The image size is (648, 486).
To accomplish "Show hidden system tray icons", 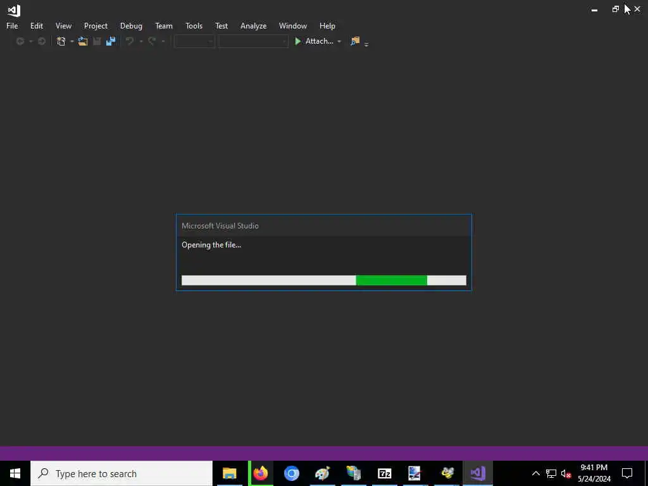I will click(535, 473).
